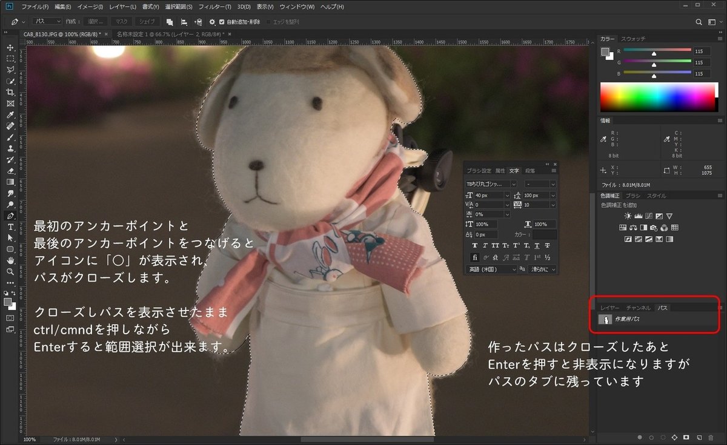This screenshot has width=727, height=445.
Task: Pick the Crop tool
Action: [10, 92]
